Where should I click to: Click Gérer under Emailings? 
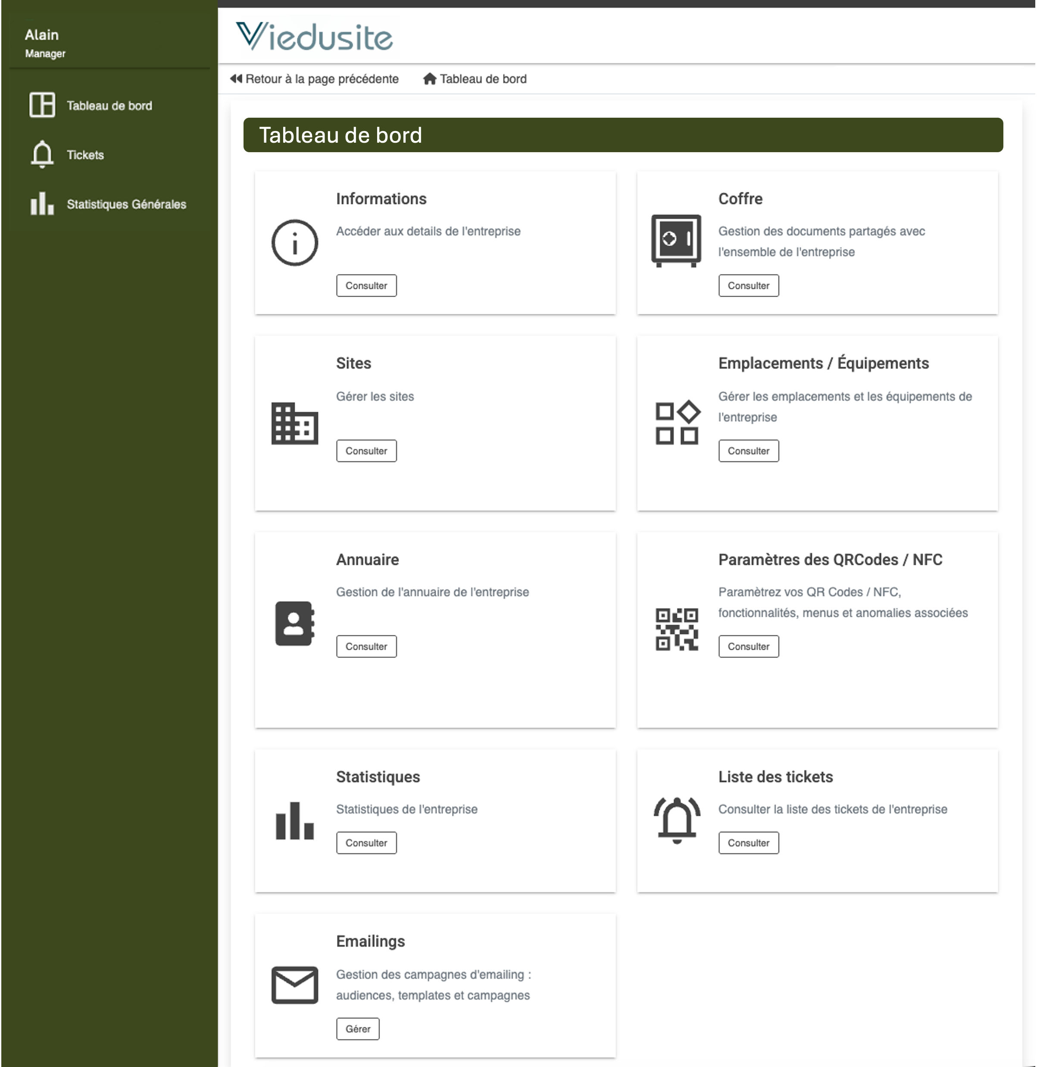358,1028
